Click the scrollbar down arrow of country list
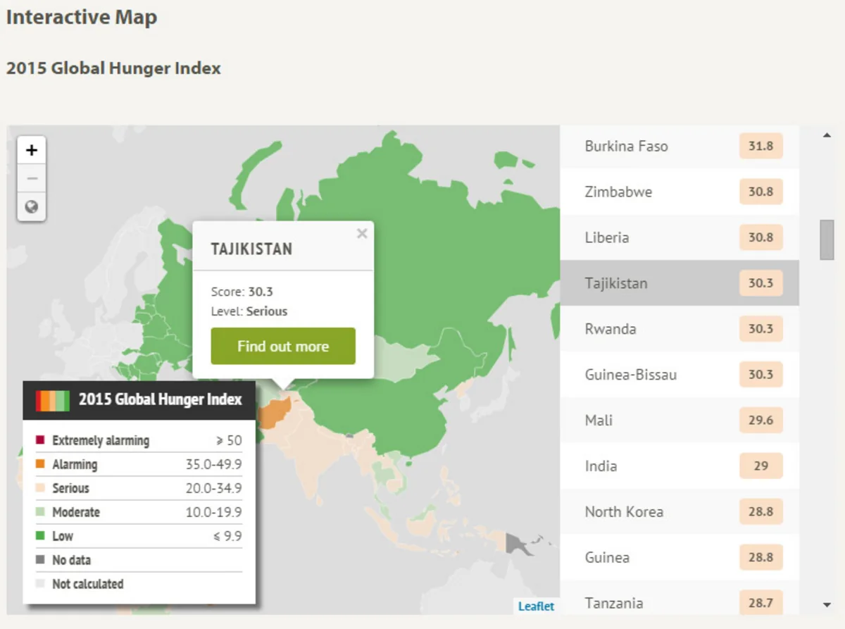The width and height of the screenshot is (845, 629). (x=827, y=604)
